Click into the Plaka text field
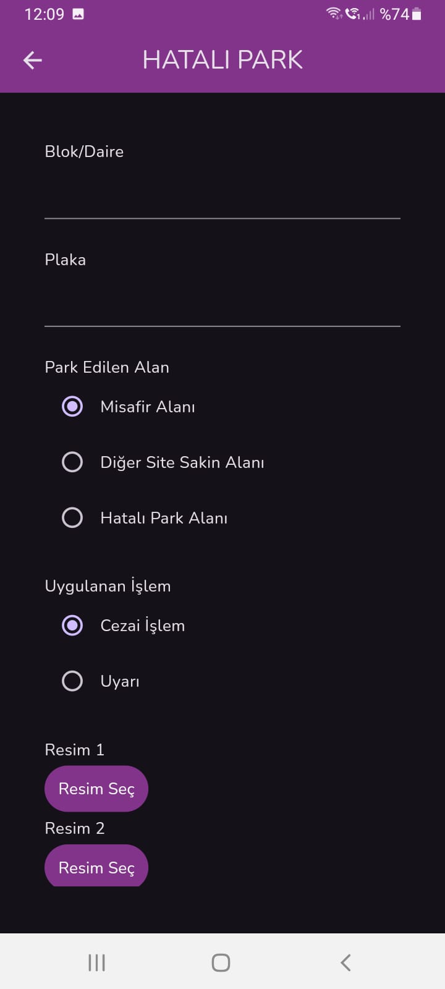Screen dimensions: 445x989 (222, 304)
